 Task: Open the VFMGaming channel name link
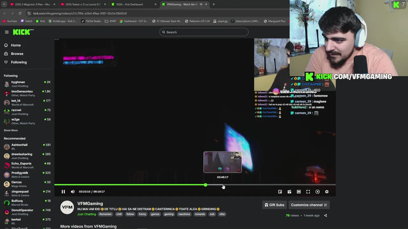click(x=90, y=204)
